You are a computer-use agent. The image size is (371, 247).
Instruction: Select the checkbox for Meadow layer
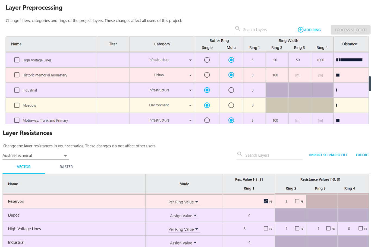[x=17, y=105]
